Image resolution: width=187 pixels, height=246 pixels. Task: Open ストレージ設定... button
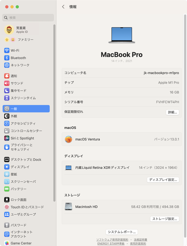click(165, 219)
